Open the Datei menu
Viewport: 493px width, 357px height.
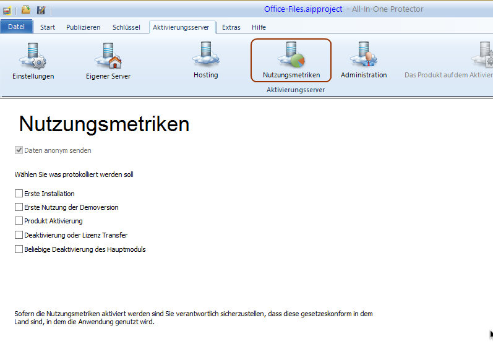click(x=16, y=27)
